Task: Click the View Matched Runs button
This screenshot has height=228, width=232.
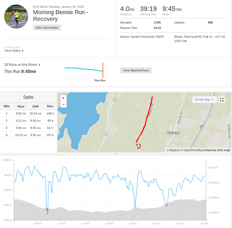Action: [136, 70]
